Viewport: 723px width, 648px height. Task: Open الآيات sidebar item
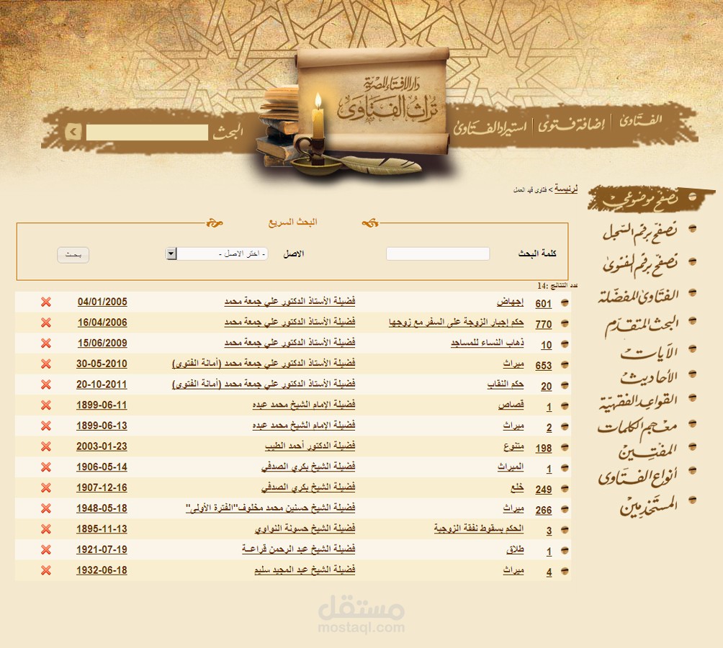(x=650, y=351)
